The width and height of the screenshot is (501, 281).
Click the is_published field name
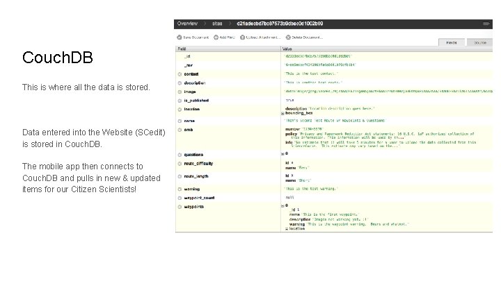[196, 101]
